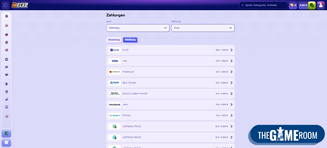The height and width of the screenshot is (148, 327).
Task: Click the search field for Spiele, Kategorien
Action: click(x=263, y=5)
